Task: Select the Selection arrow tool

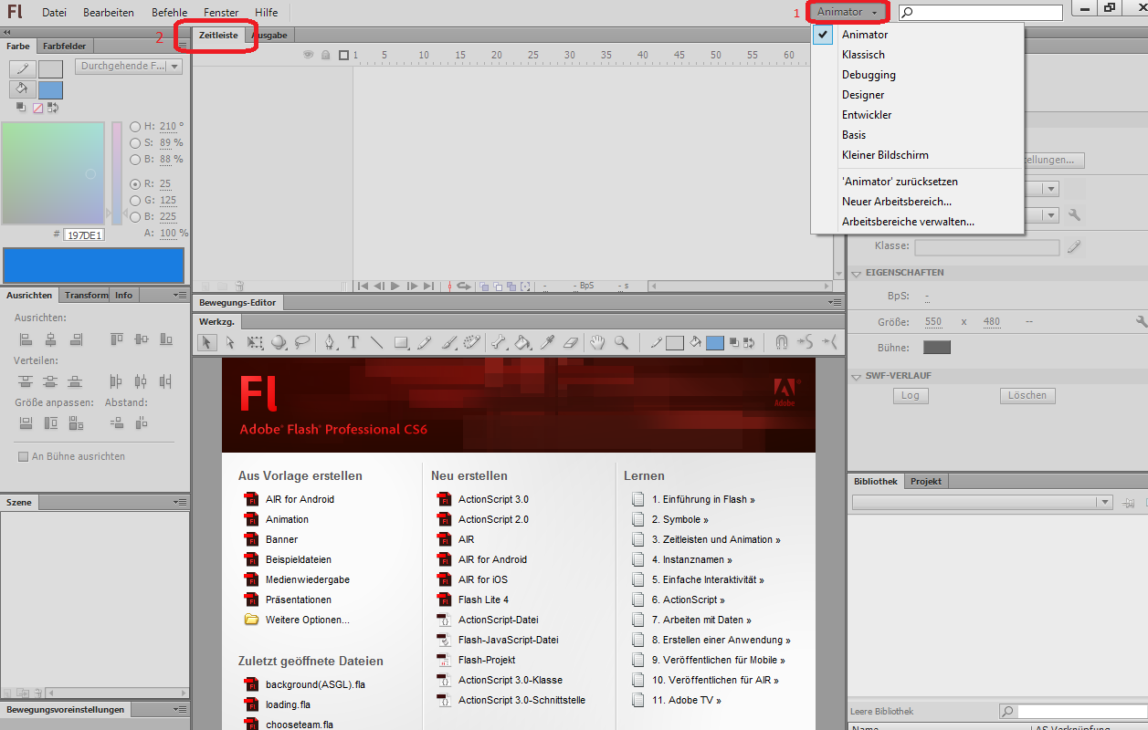Action: pyautogui.click(x=206, y=342)
